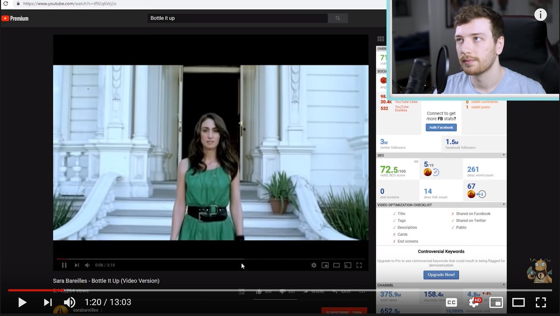Mute the outer player volume speaker
This screenshot has width=560, height=316.
(x=70, y=302)
